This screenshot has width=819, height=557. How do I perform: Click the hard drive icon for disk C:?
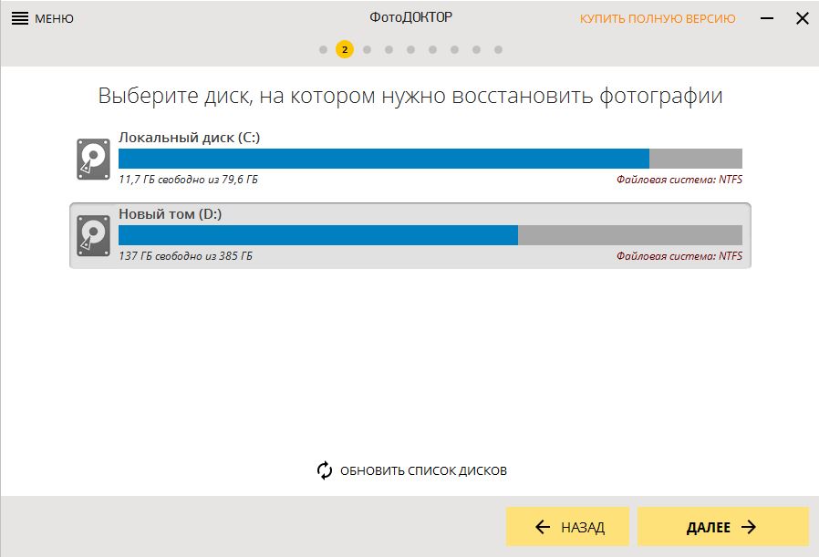(x=94, y=160)
